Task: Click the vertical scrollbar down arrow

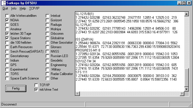Action: (187, 89)
